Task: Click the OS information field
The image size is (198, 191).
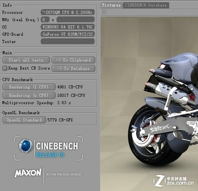Action: point(68,27)
